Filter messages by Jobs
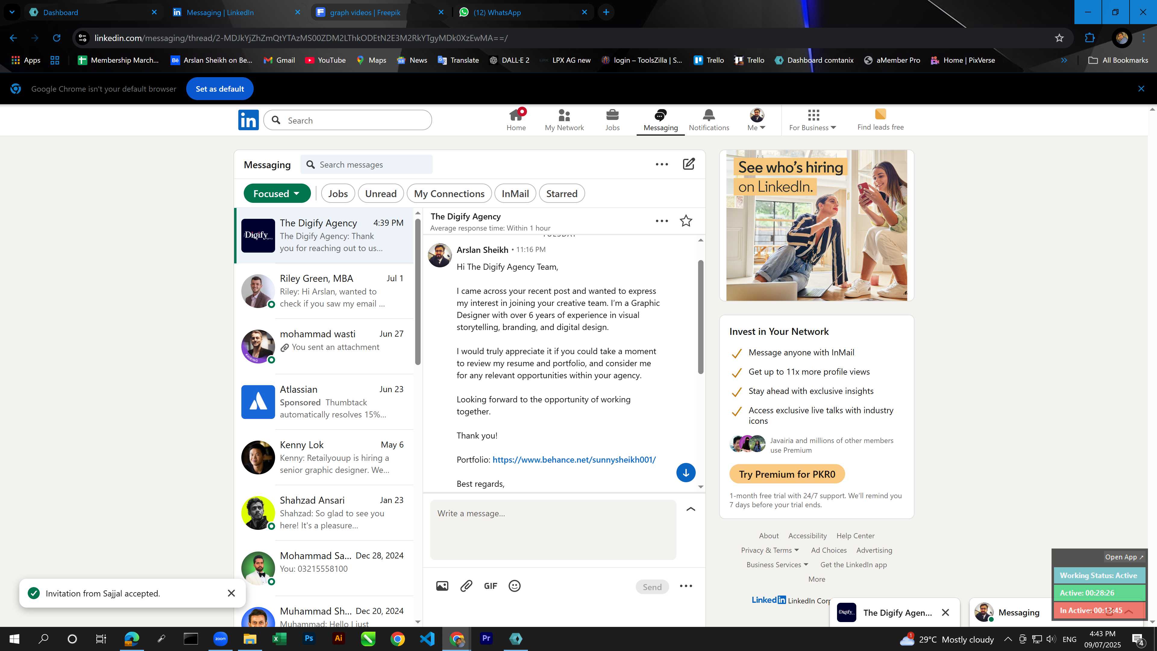Image resolution: width=1157 pixels, height=651 pixels. pos(338,193)
